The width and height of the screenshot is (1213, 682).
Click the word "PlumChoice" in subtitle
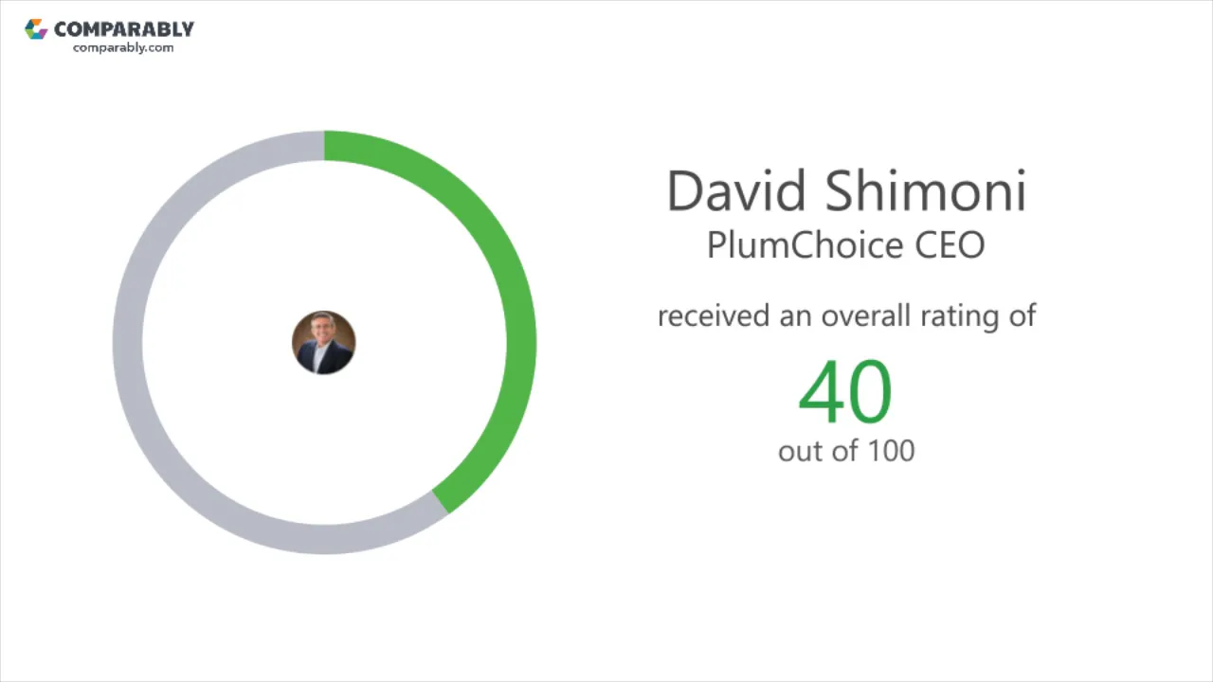805,245
